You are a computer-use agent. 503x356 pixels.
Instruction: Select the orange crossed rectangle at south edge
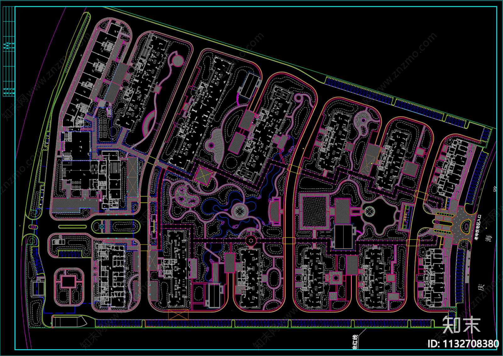point(178,314)
